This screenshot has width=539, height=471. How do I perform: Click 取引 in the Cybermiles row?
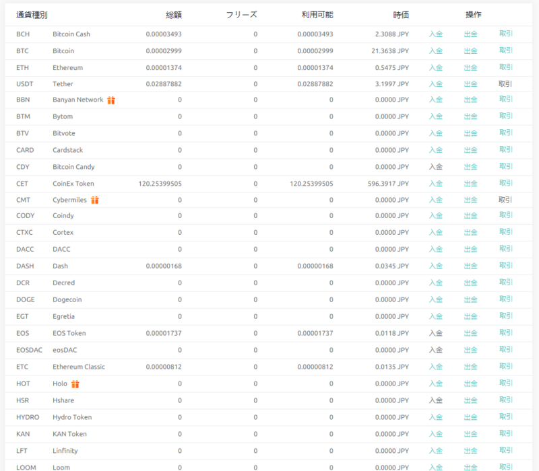pos(505,200)
